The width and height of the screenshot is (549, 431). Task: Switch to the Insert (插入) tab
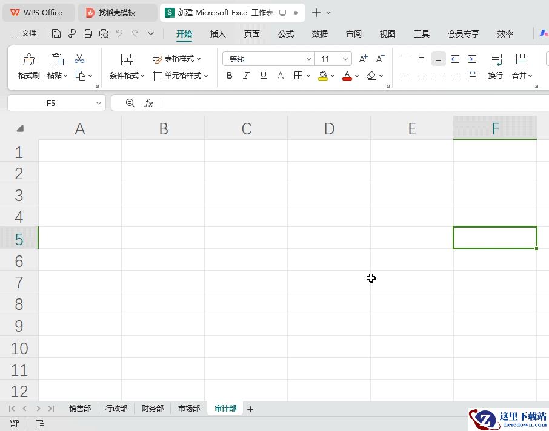click(218, 34)
